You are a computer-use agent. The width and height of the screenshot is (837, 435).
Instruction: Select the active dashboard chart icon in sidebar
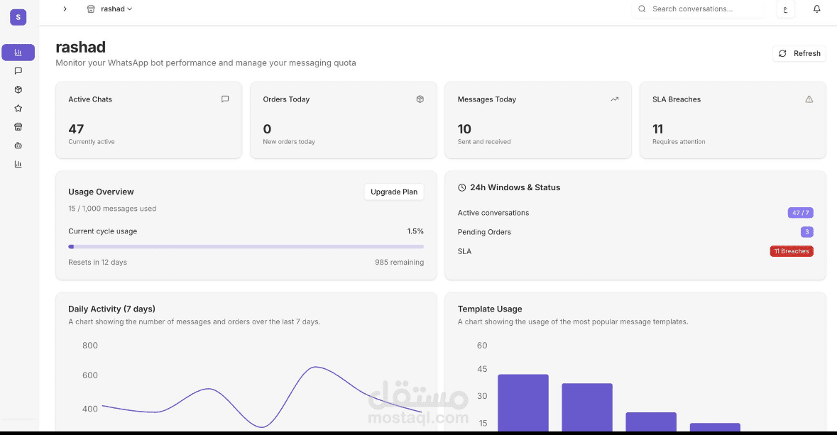pos(18,53)
